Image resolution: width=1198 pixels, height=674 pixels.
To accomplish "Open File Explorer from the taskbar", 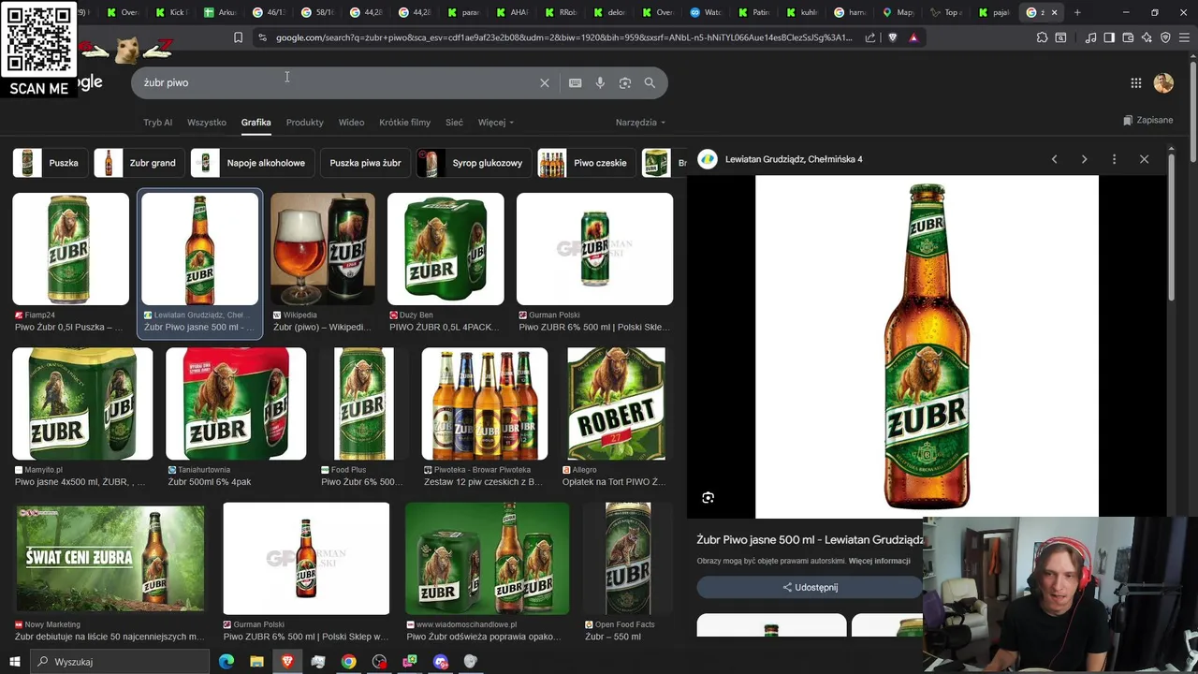I will (256, 662).
